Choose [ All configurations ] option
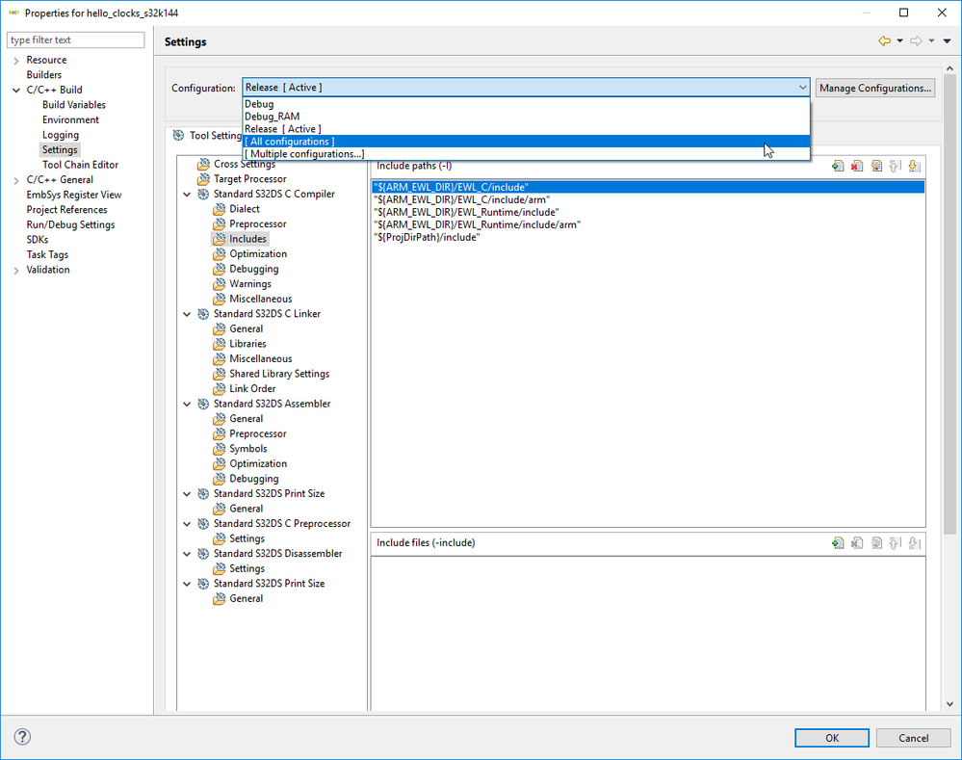 pos(527,142)
